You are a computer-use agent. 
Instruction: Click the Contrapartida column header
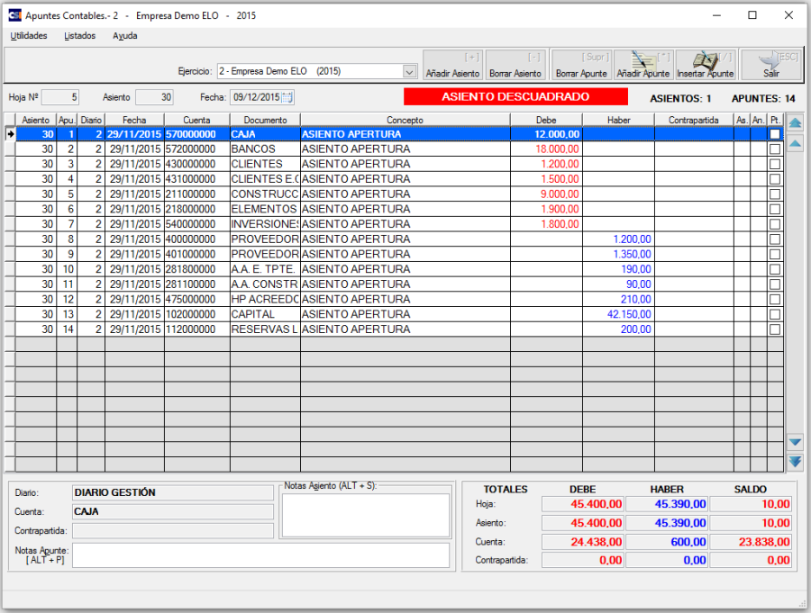pos(694,120)
